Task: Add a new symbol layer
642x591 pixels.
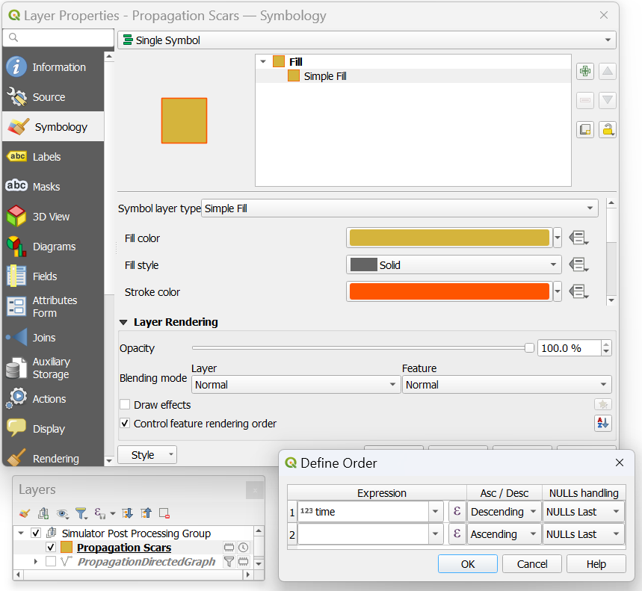Action: tap(585, 71)
